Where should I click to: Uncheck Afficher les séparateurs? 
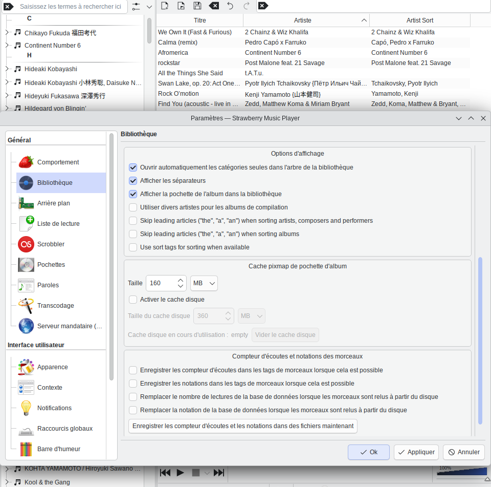click(133, 181)
